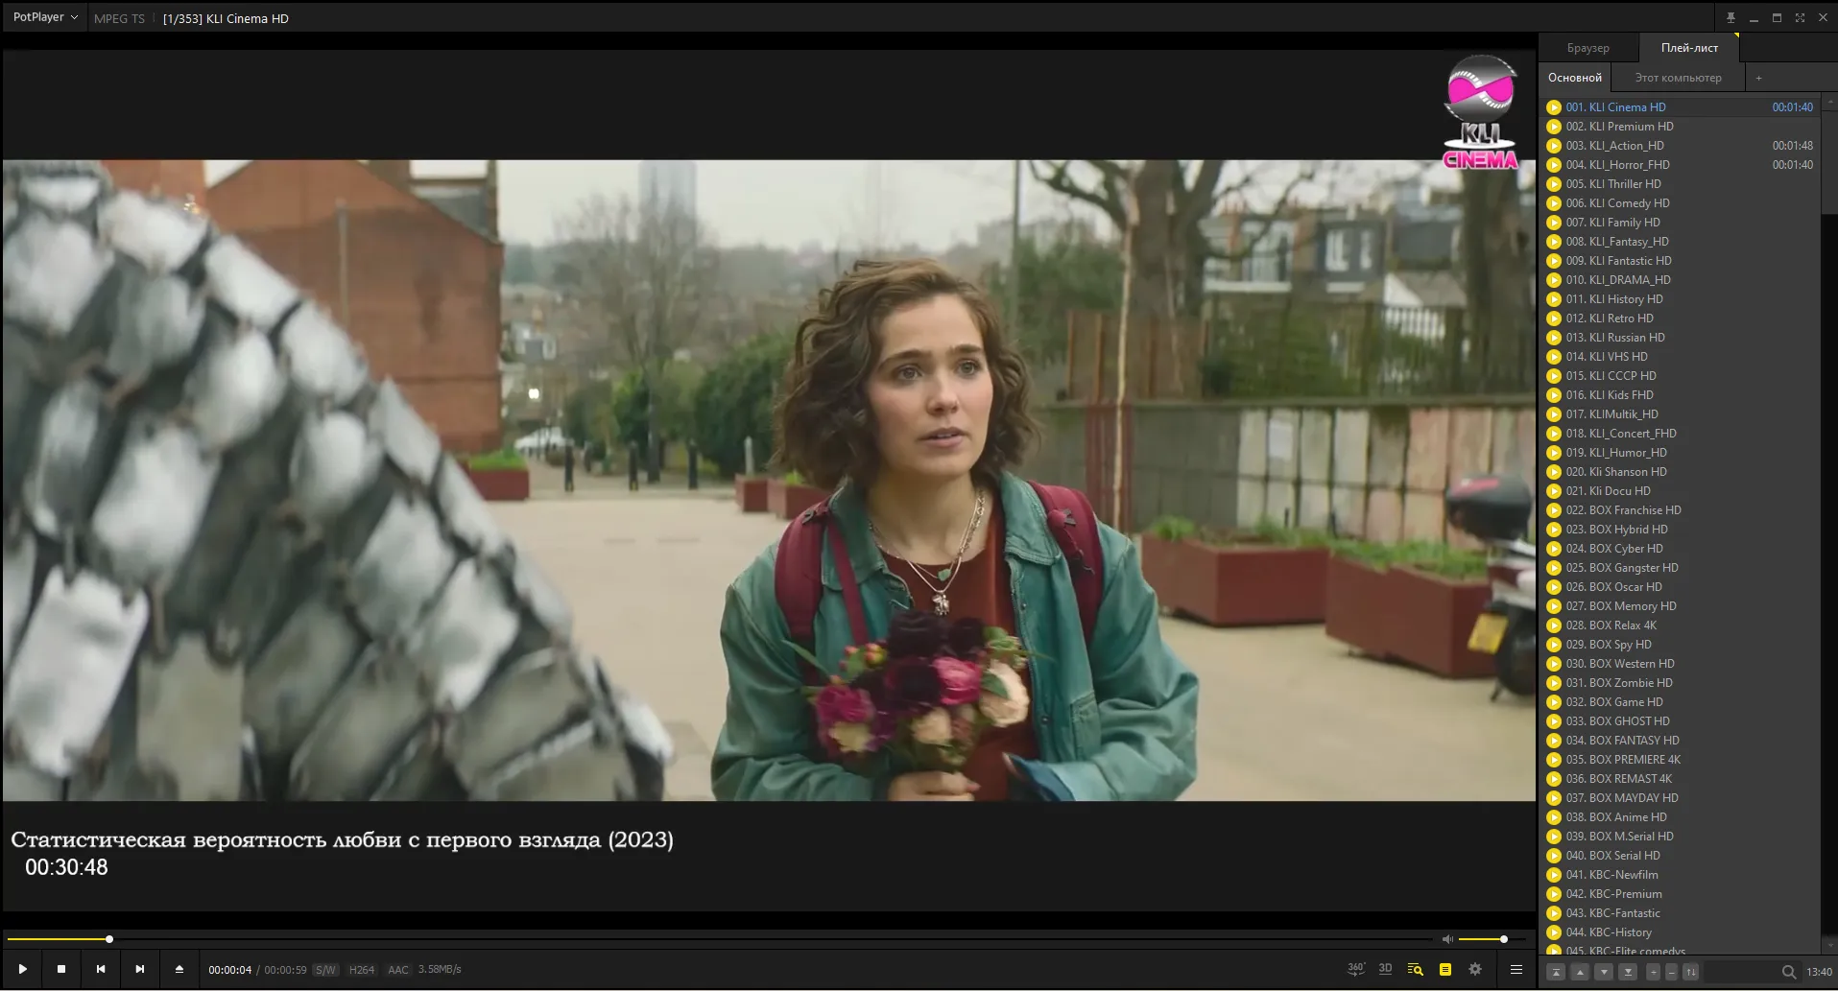Click the Eject (open file) button
1838x991 pixels.
(x=179, y=969)
